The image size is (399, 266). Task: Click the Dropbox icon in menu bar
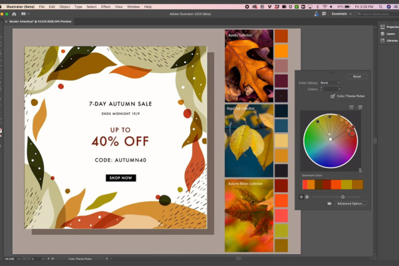[x=277, y=7]
